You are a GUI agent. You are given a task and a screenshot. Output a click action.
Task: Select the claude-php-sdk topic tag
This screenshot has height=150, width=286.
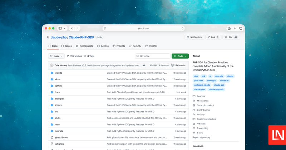(216, 89)
